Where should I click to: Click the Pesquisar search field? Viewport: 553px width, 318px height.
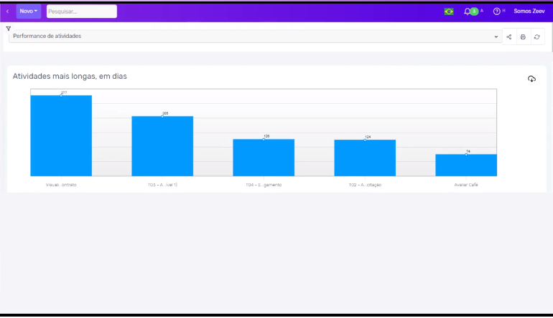(81, 11)
